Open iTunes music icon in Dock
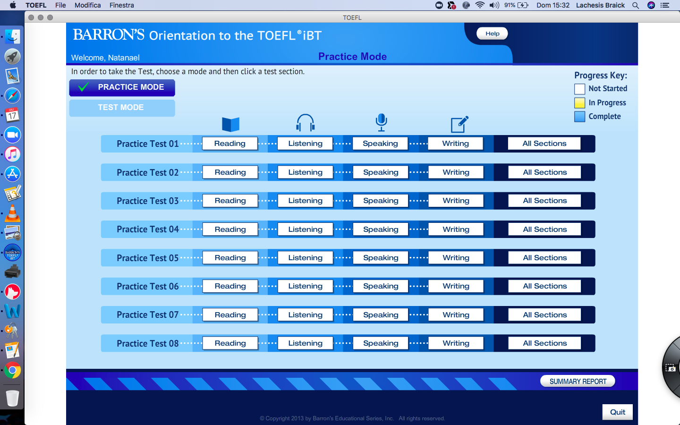This screenshot has width=680, height=425. tap(12, 154)
